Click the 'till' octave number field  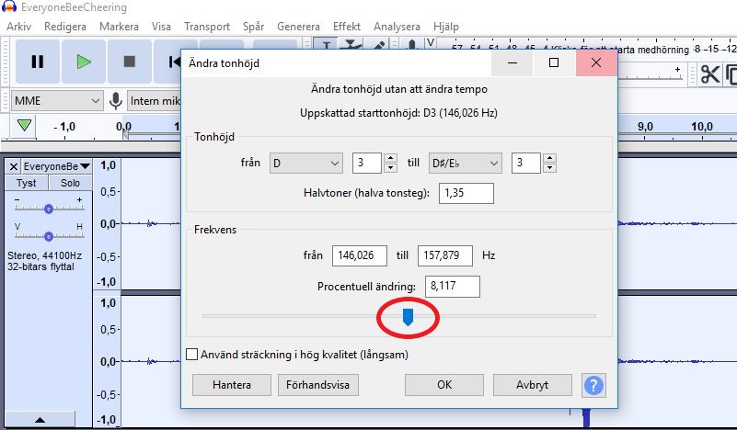pyautogui.click(x=526, y=163)
